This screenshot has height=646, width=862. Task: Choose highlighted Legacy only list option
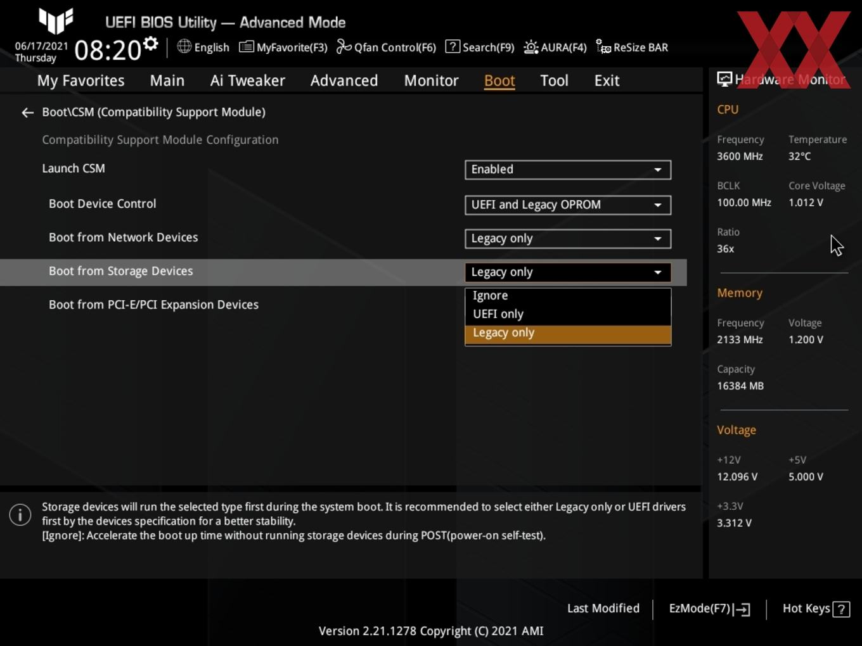tap(568, 334)
